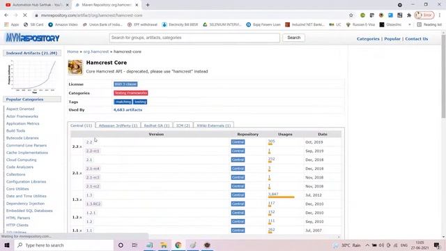The width and height of the screenshot is (446, 251).
Task: Select the Redhat GA (1) tab
Action: click(156, 125)
